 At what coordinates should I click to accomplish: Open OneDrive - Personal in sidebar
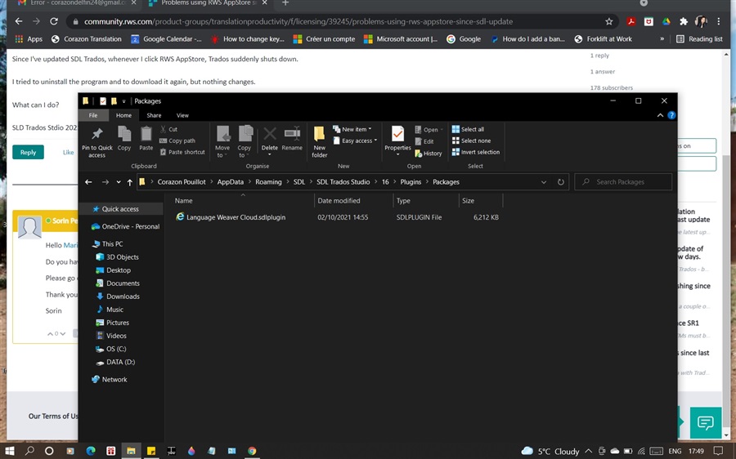point(125,226)
